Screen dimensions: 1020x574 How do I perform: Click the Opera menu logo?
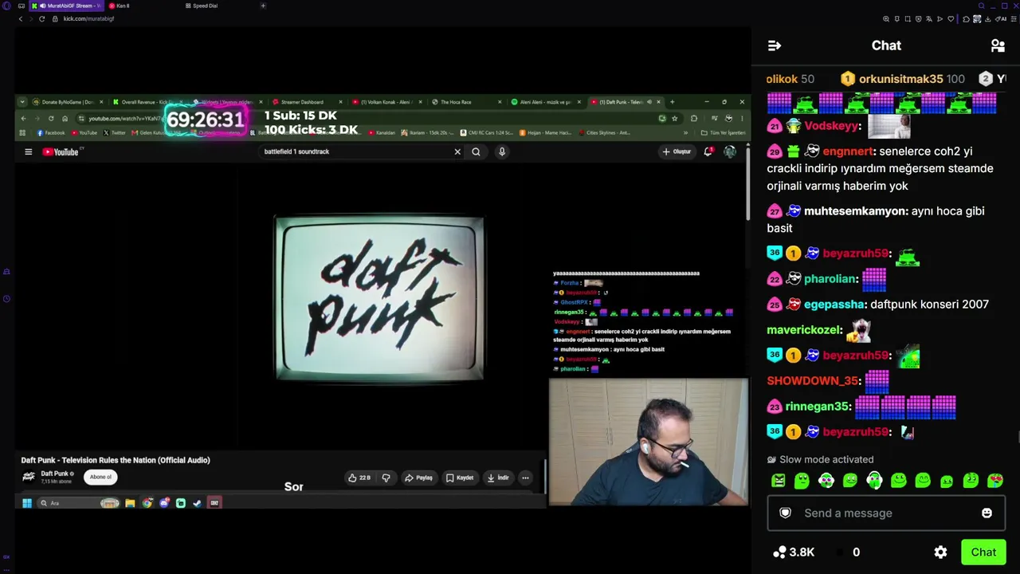pos(6,6)
